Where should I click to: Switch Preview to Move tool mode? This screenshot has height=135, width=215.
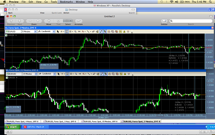coord(49,21)
